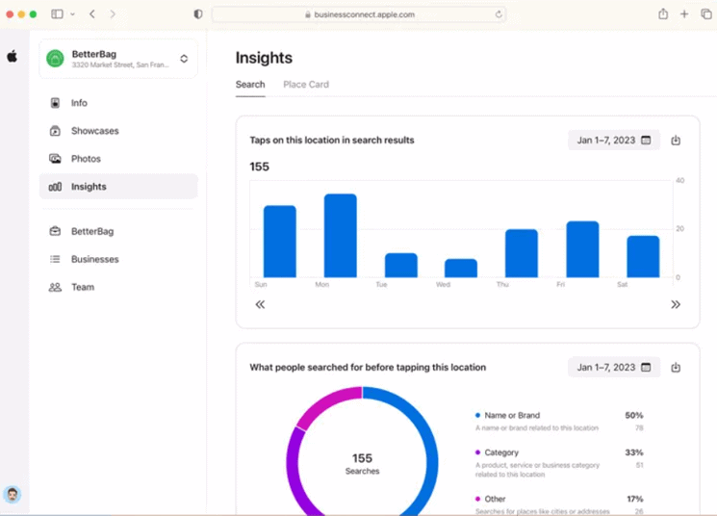Open Safari tab overview icon

[706, 14]
